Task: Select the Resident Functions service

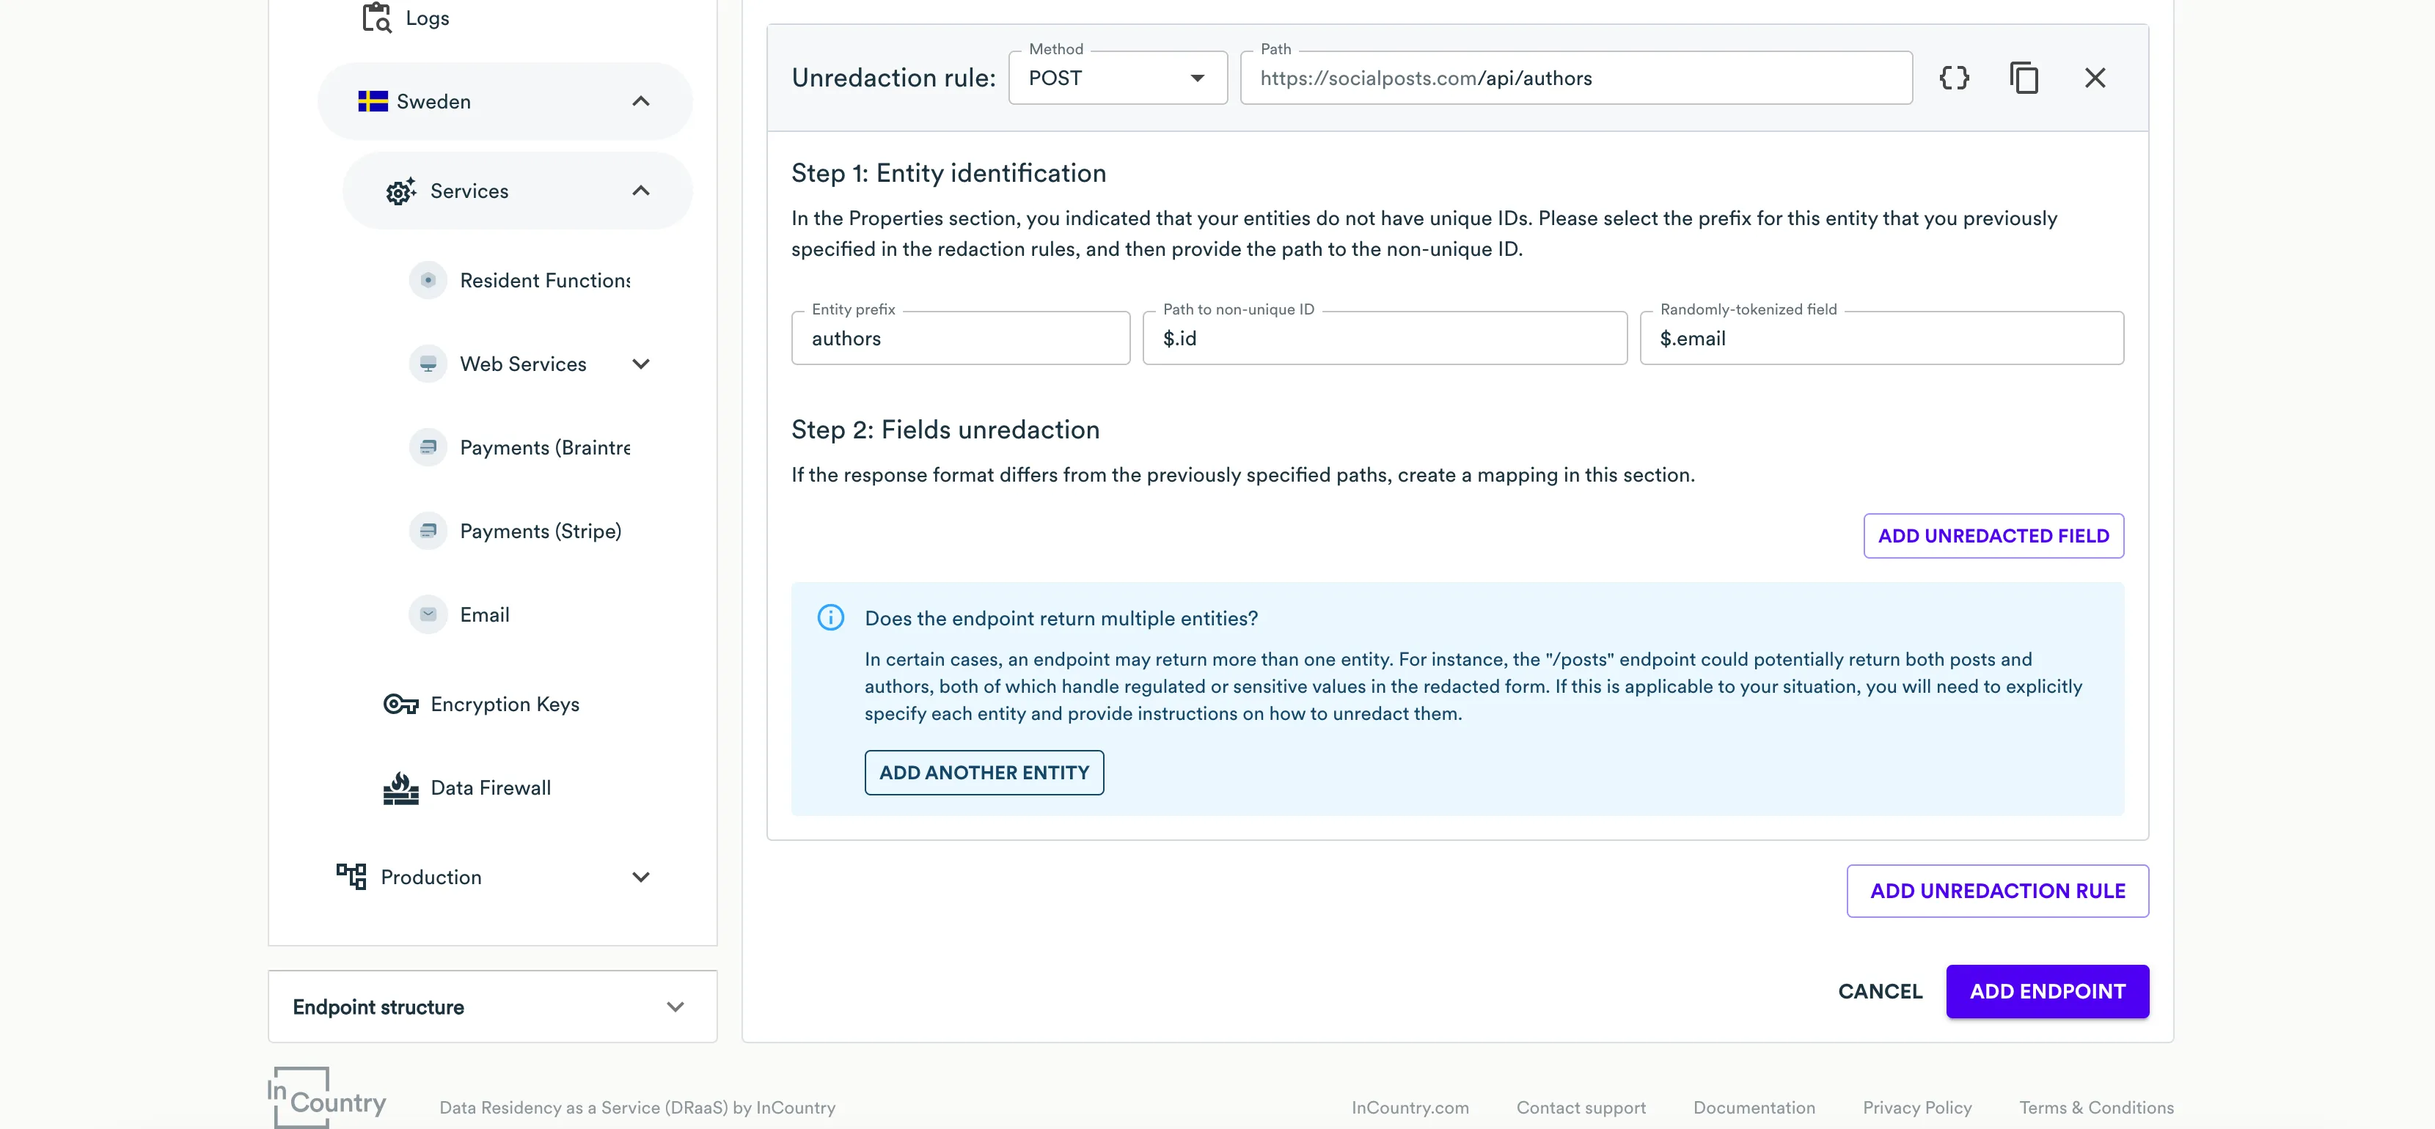Action: tap(544, 279)
